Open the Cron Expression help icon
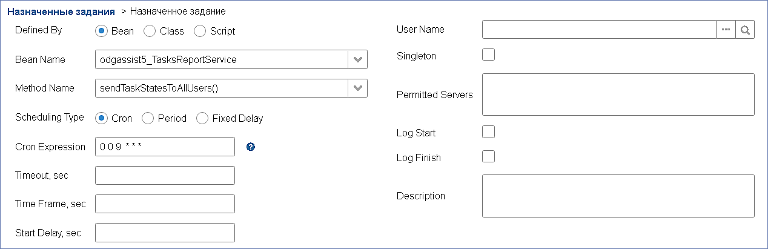Viewport: 768px width, 249px height. pos(251,147)
